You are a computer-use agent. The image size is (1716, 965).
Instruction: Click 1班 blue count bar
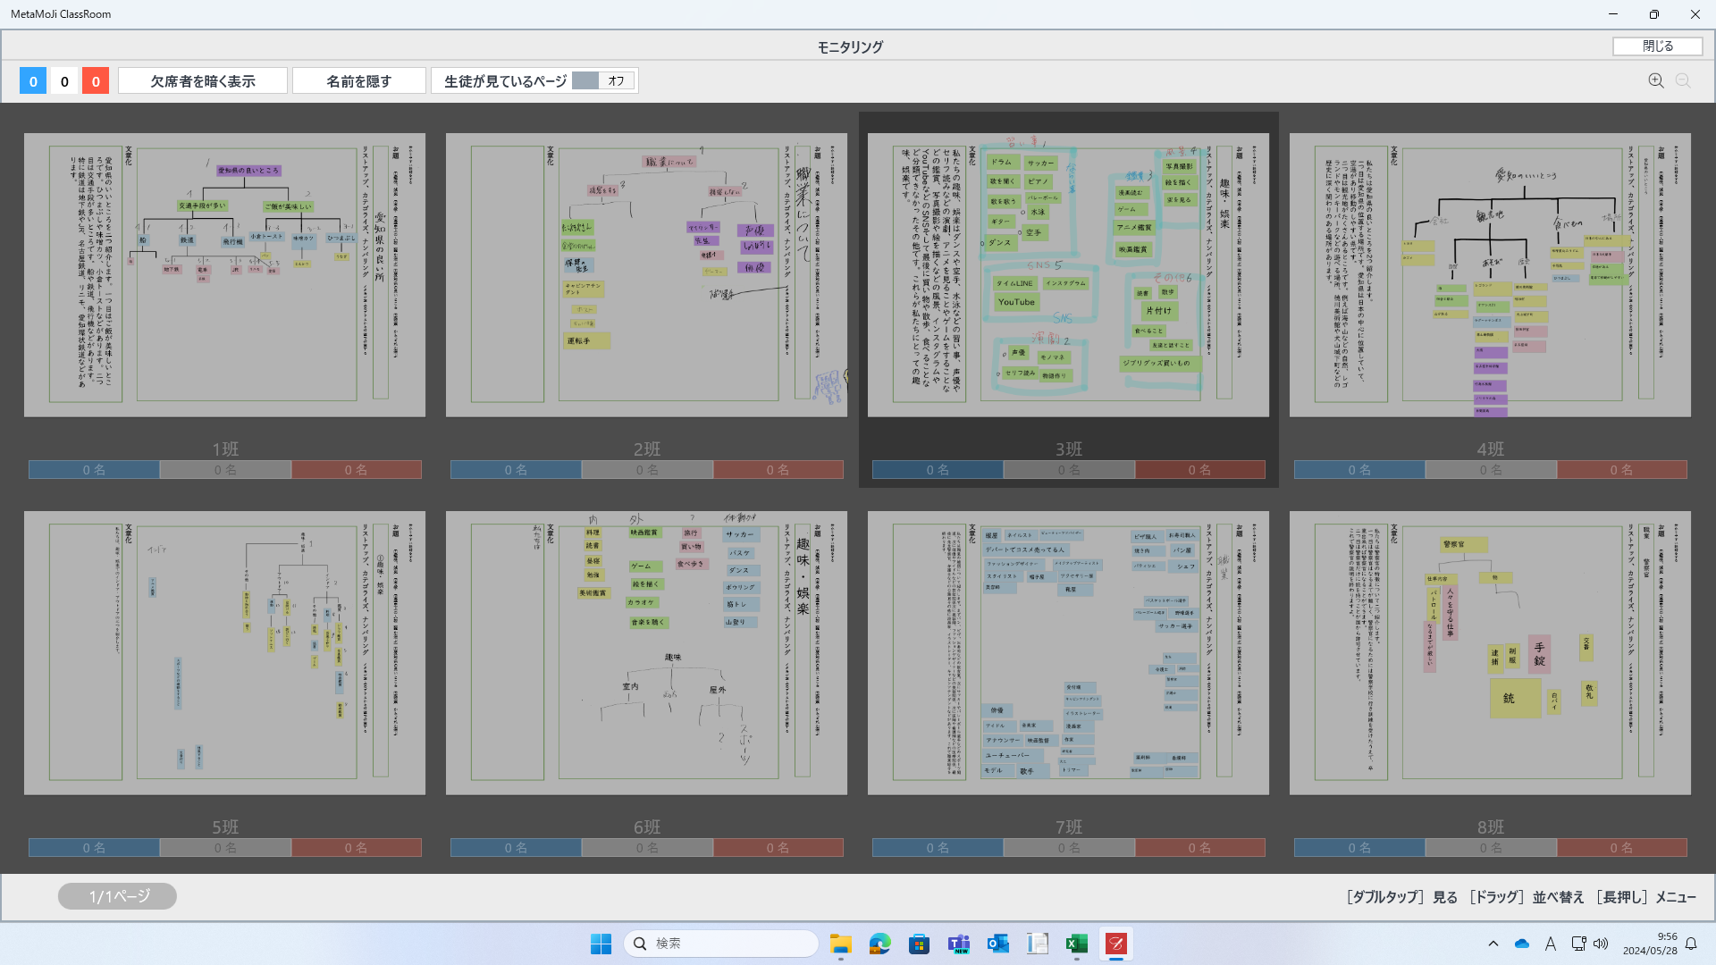pyautogui.click(x=94, y=470)
